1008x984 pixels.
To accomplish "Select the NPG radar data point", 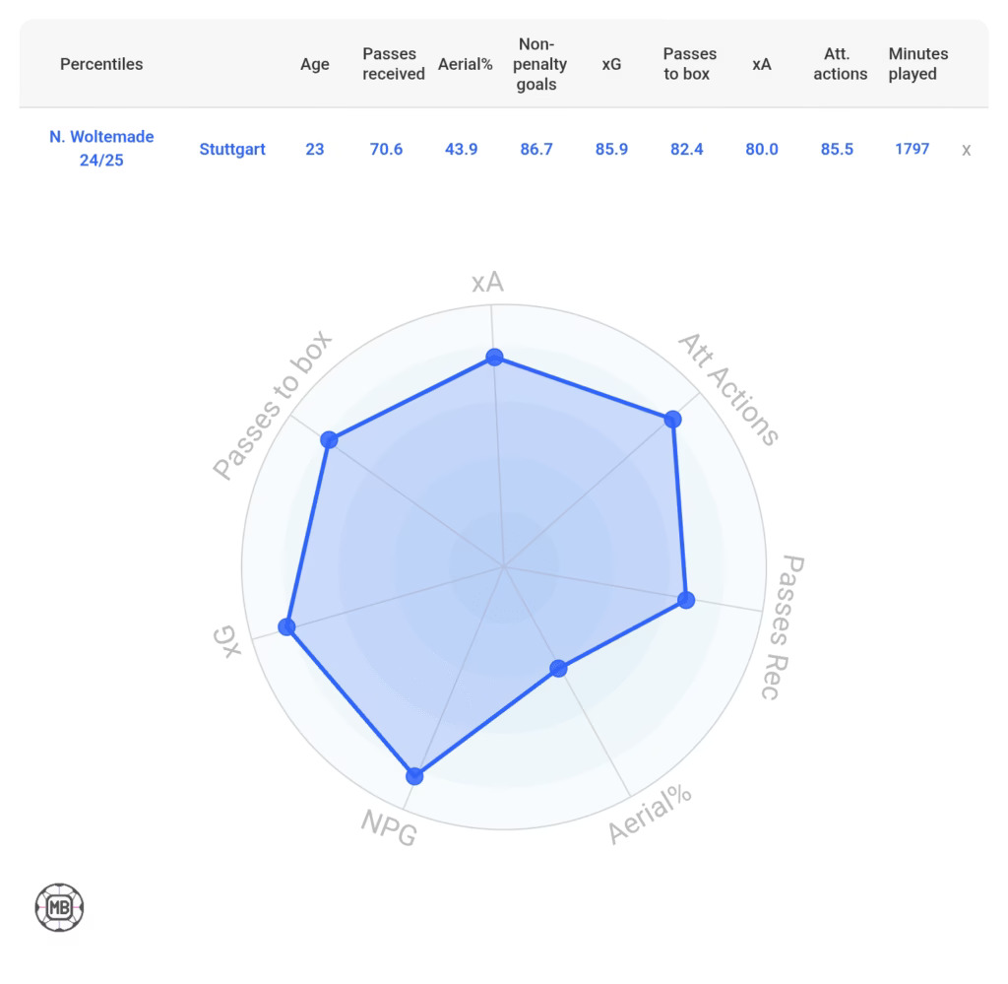I will pyautogui.click(x=414, y=776).
